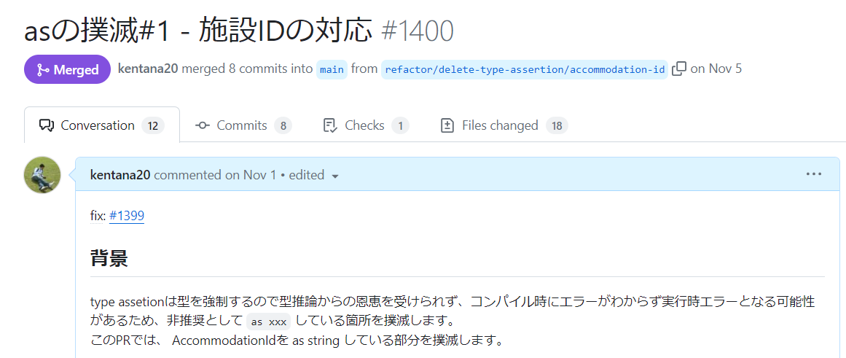Copy the head branch name icon
Screen dimensions: 846x358
click(x=678, y=69)
